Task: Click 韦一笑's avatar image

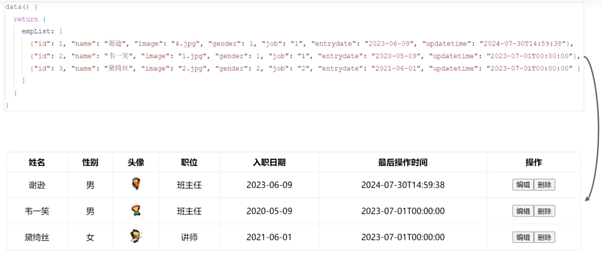Action: tap(135, 211)
